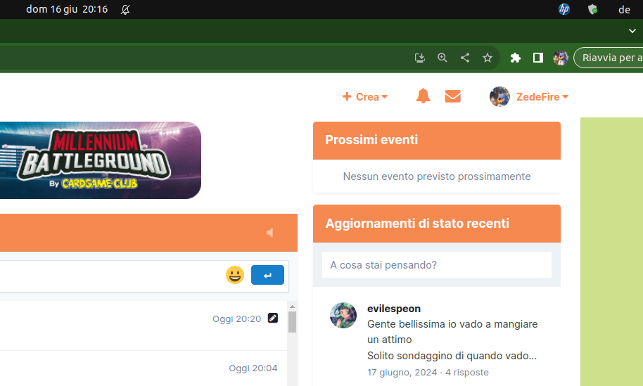Toggle the chatbox sound speaker icon
Image resolution: width=643 pixels, height=386 pixels.
tap(269, 233)
